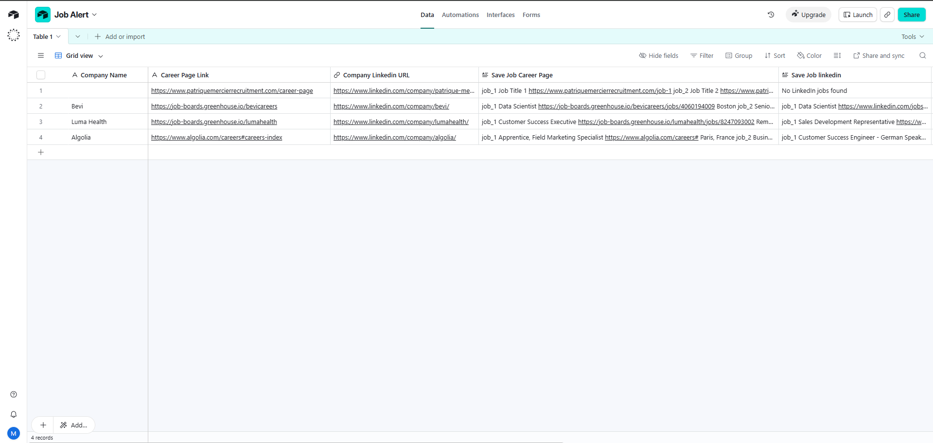Open the Interfaces tab
Screen dimensions: 933x443
[x=500, y=15]
